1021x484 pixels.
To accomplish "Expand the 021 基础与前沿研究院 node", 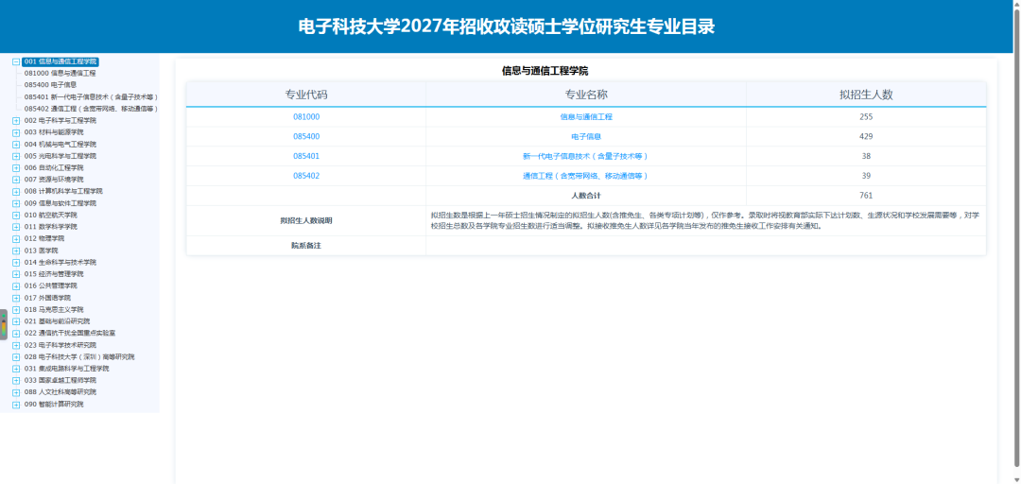I will coord(16,321).
